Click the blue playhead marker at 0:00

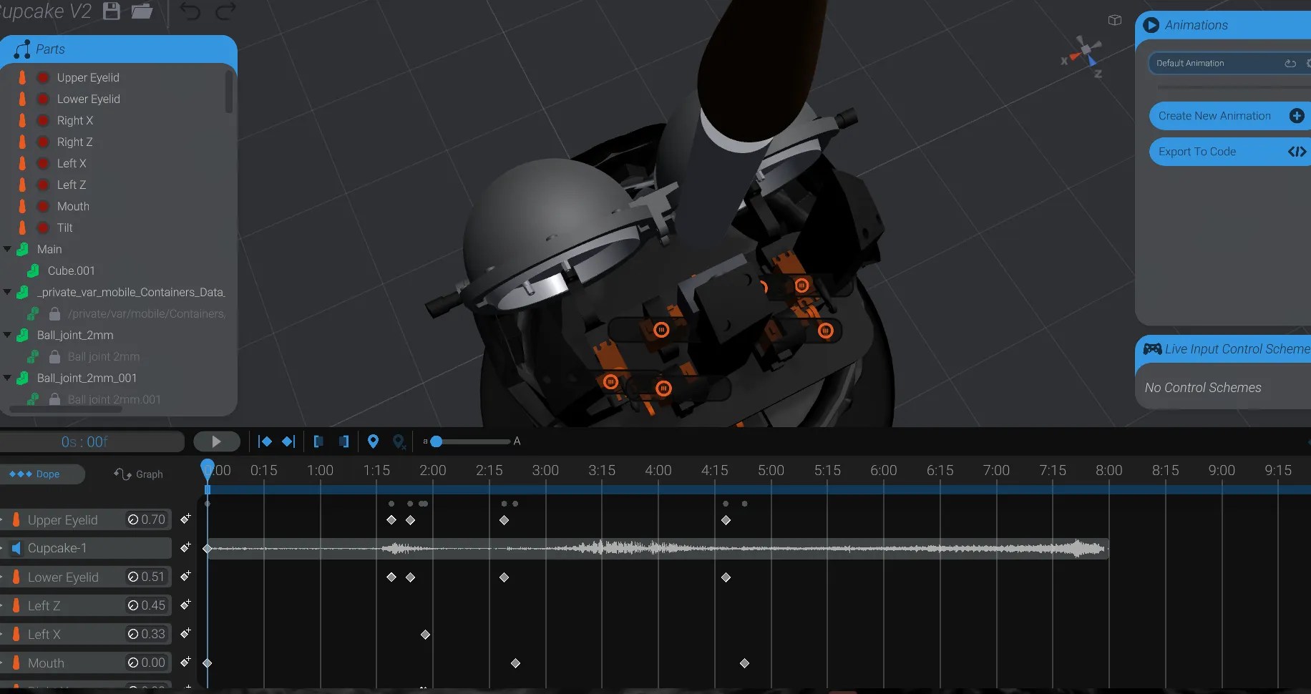pyautogui.click(x=208, y=469)
